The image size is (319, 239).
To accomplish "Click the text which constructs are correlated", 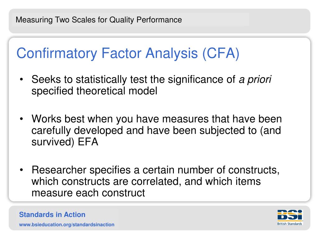I will pyautogui.click(x=106, y=181).
